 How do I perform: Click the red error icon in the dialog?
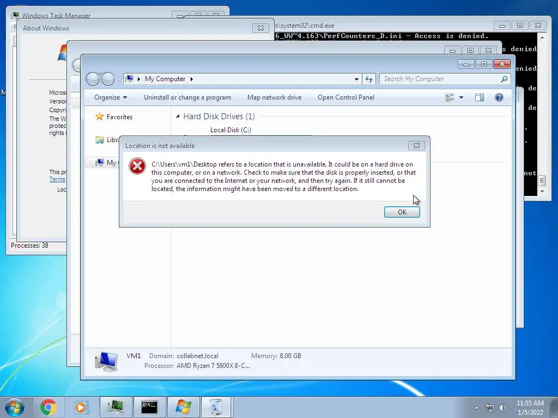137,166
